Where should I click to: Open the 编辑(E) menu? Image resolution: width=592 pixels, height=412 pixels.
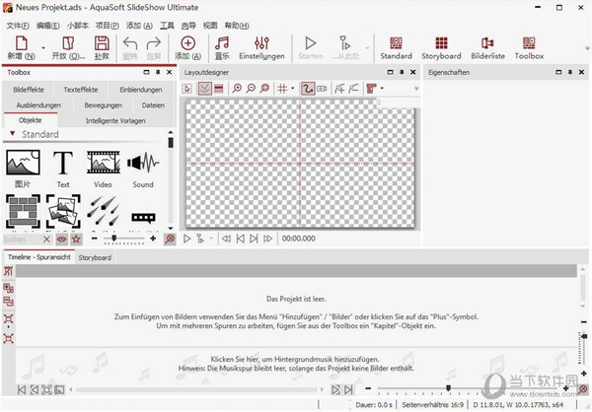coord(48,26)
